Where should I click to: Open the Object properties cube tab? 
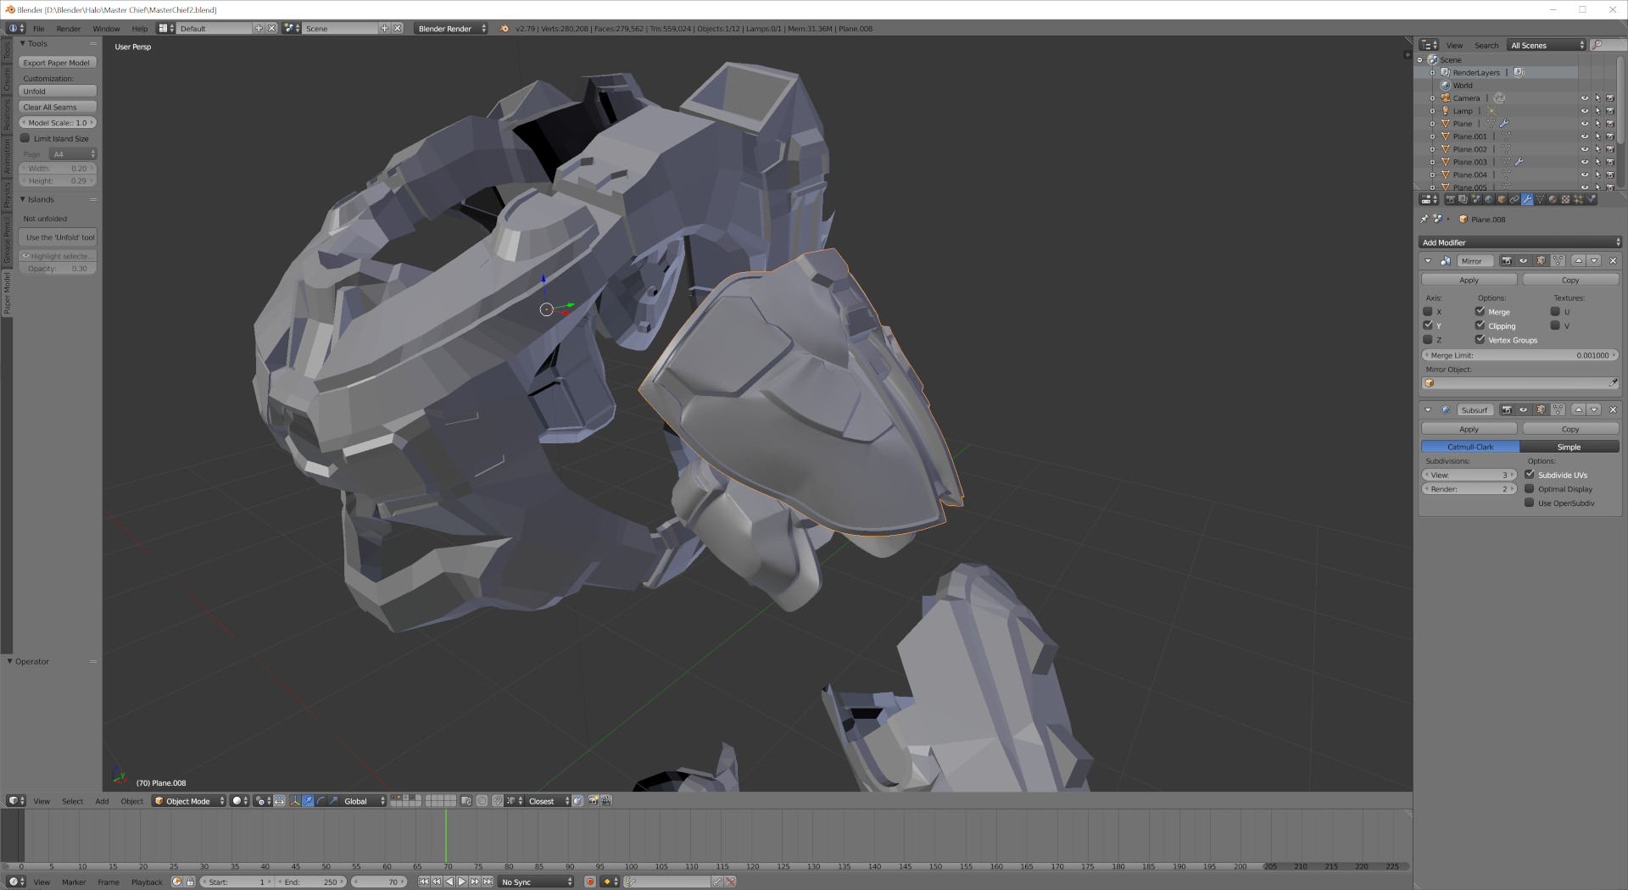click(x=1502, y=200)
